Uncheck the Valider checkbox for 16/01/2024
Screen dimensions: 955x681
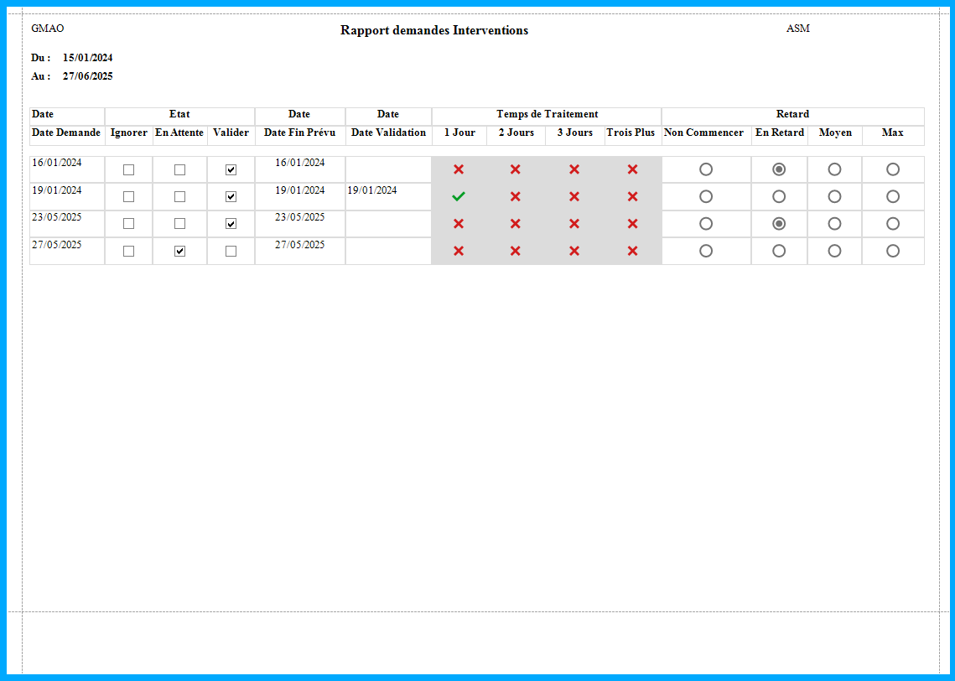coord(231,169)
